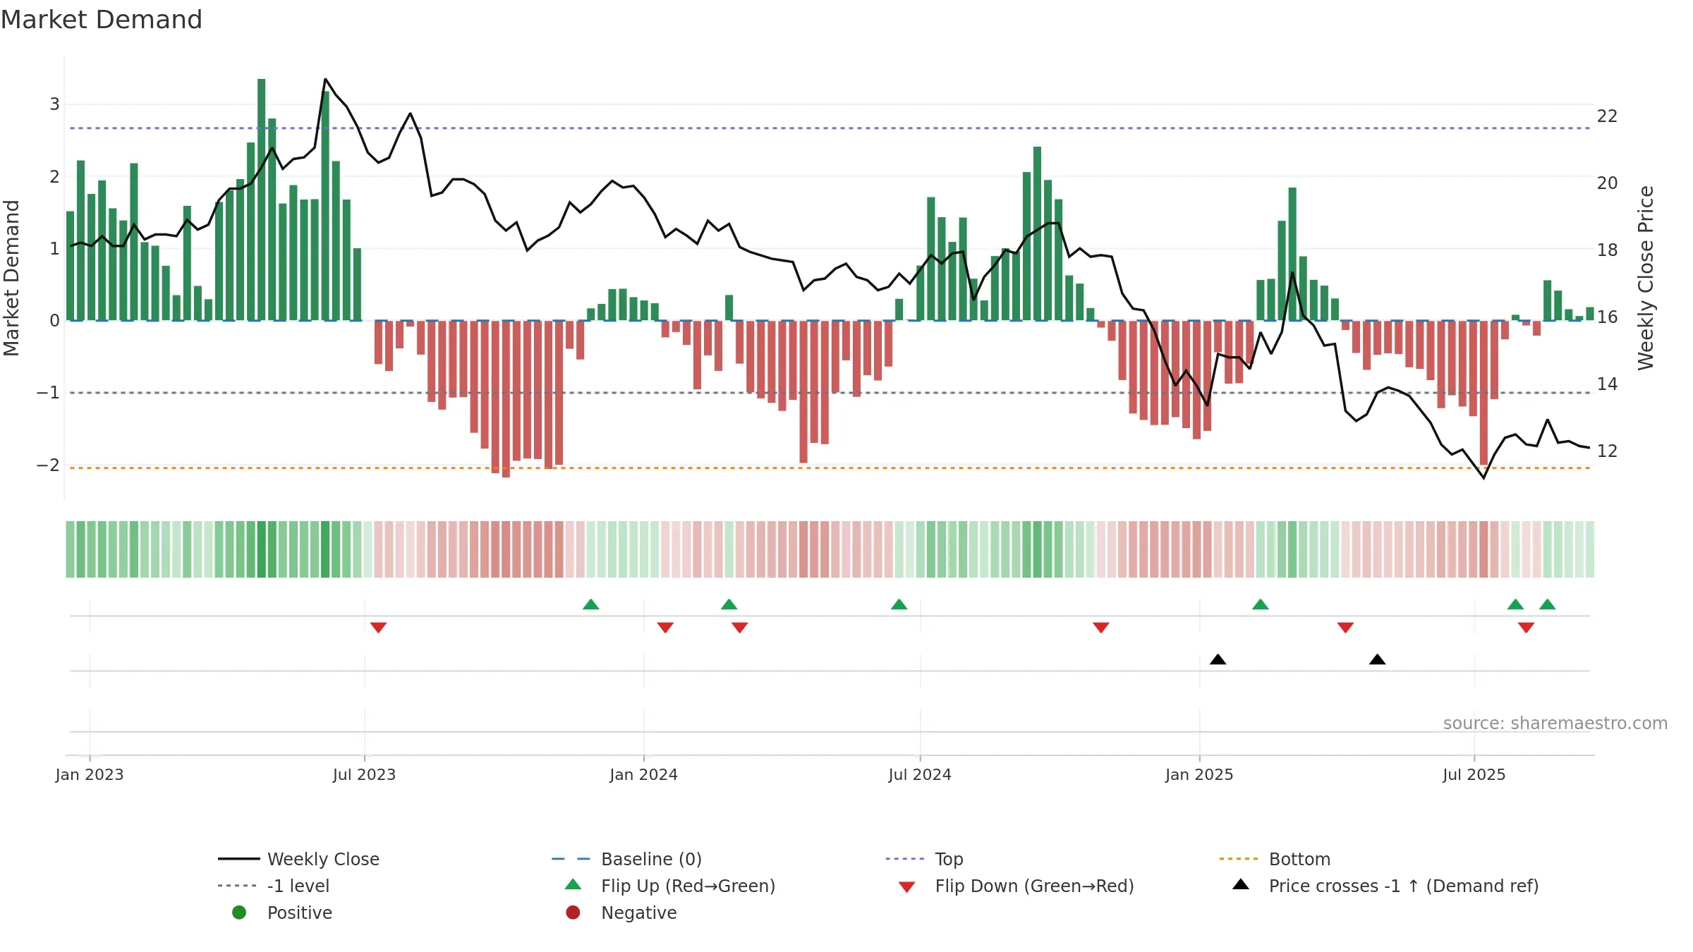Click the source: sharemaestro.com text
The height and width of the screenshot is (952, 1693).
[x=1555, y=723]
